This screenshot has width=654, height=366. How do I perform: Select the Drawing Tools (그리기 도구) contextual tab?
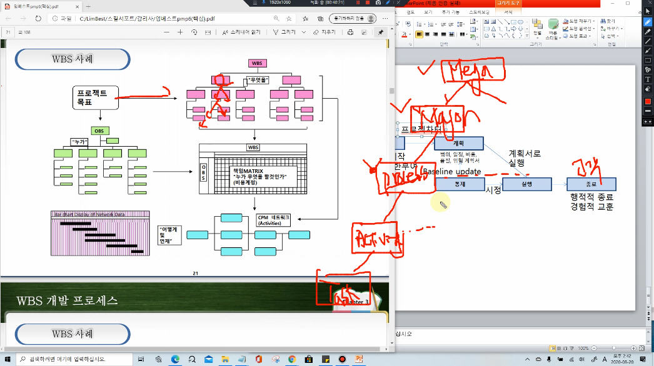click(508, 3)
